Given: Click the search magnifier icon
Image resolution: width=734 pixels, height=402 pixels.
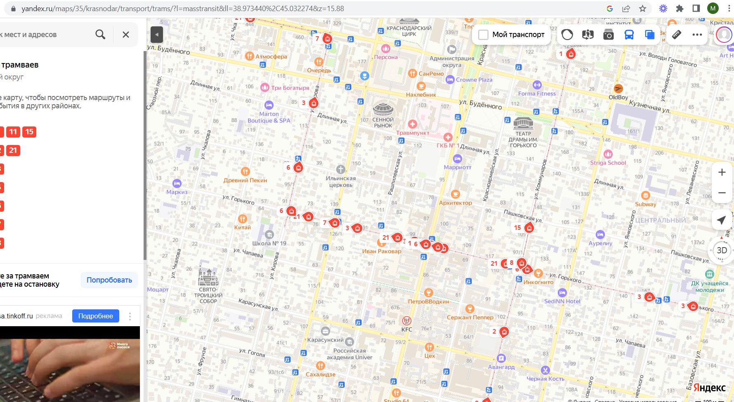Looking at the screenshot, I should pos(100,35).
